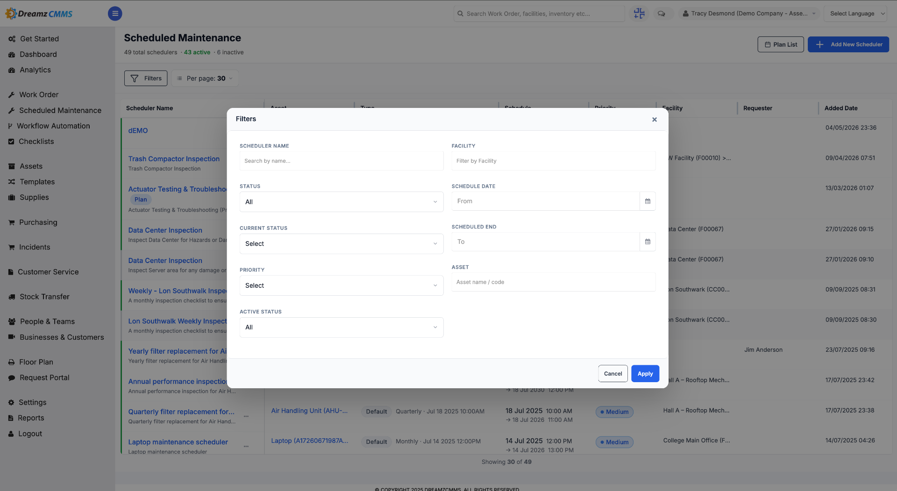The image size is (897, 491).
Task: Expand the Active Status dropdown
Action: [x=342, y=327]
